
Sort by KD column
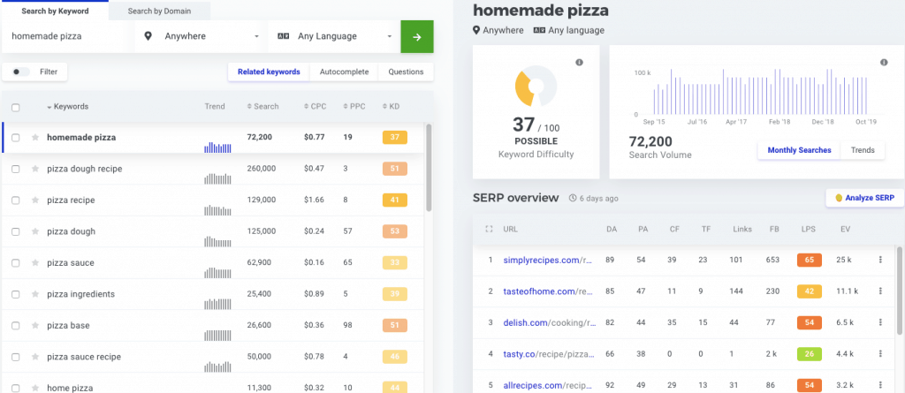(x=391, y=107)
